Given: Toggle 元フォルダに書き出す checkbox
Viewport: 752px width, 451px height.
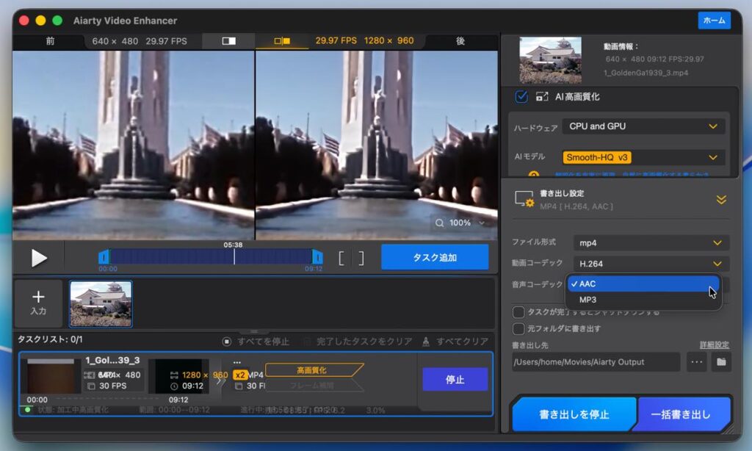Looking at the screenshot, I should click(x=518, y=328).
